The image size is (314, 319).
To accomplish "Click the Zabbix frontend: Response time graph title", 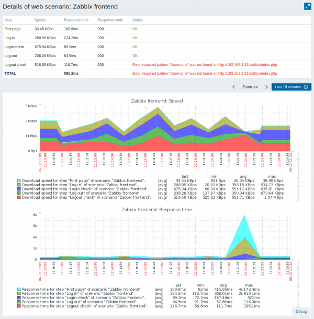I will click(x=156, y=209).
